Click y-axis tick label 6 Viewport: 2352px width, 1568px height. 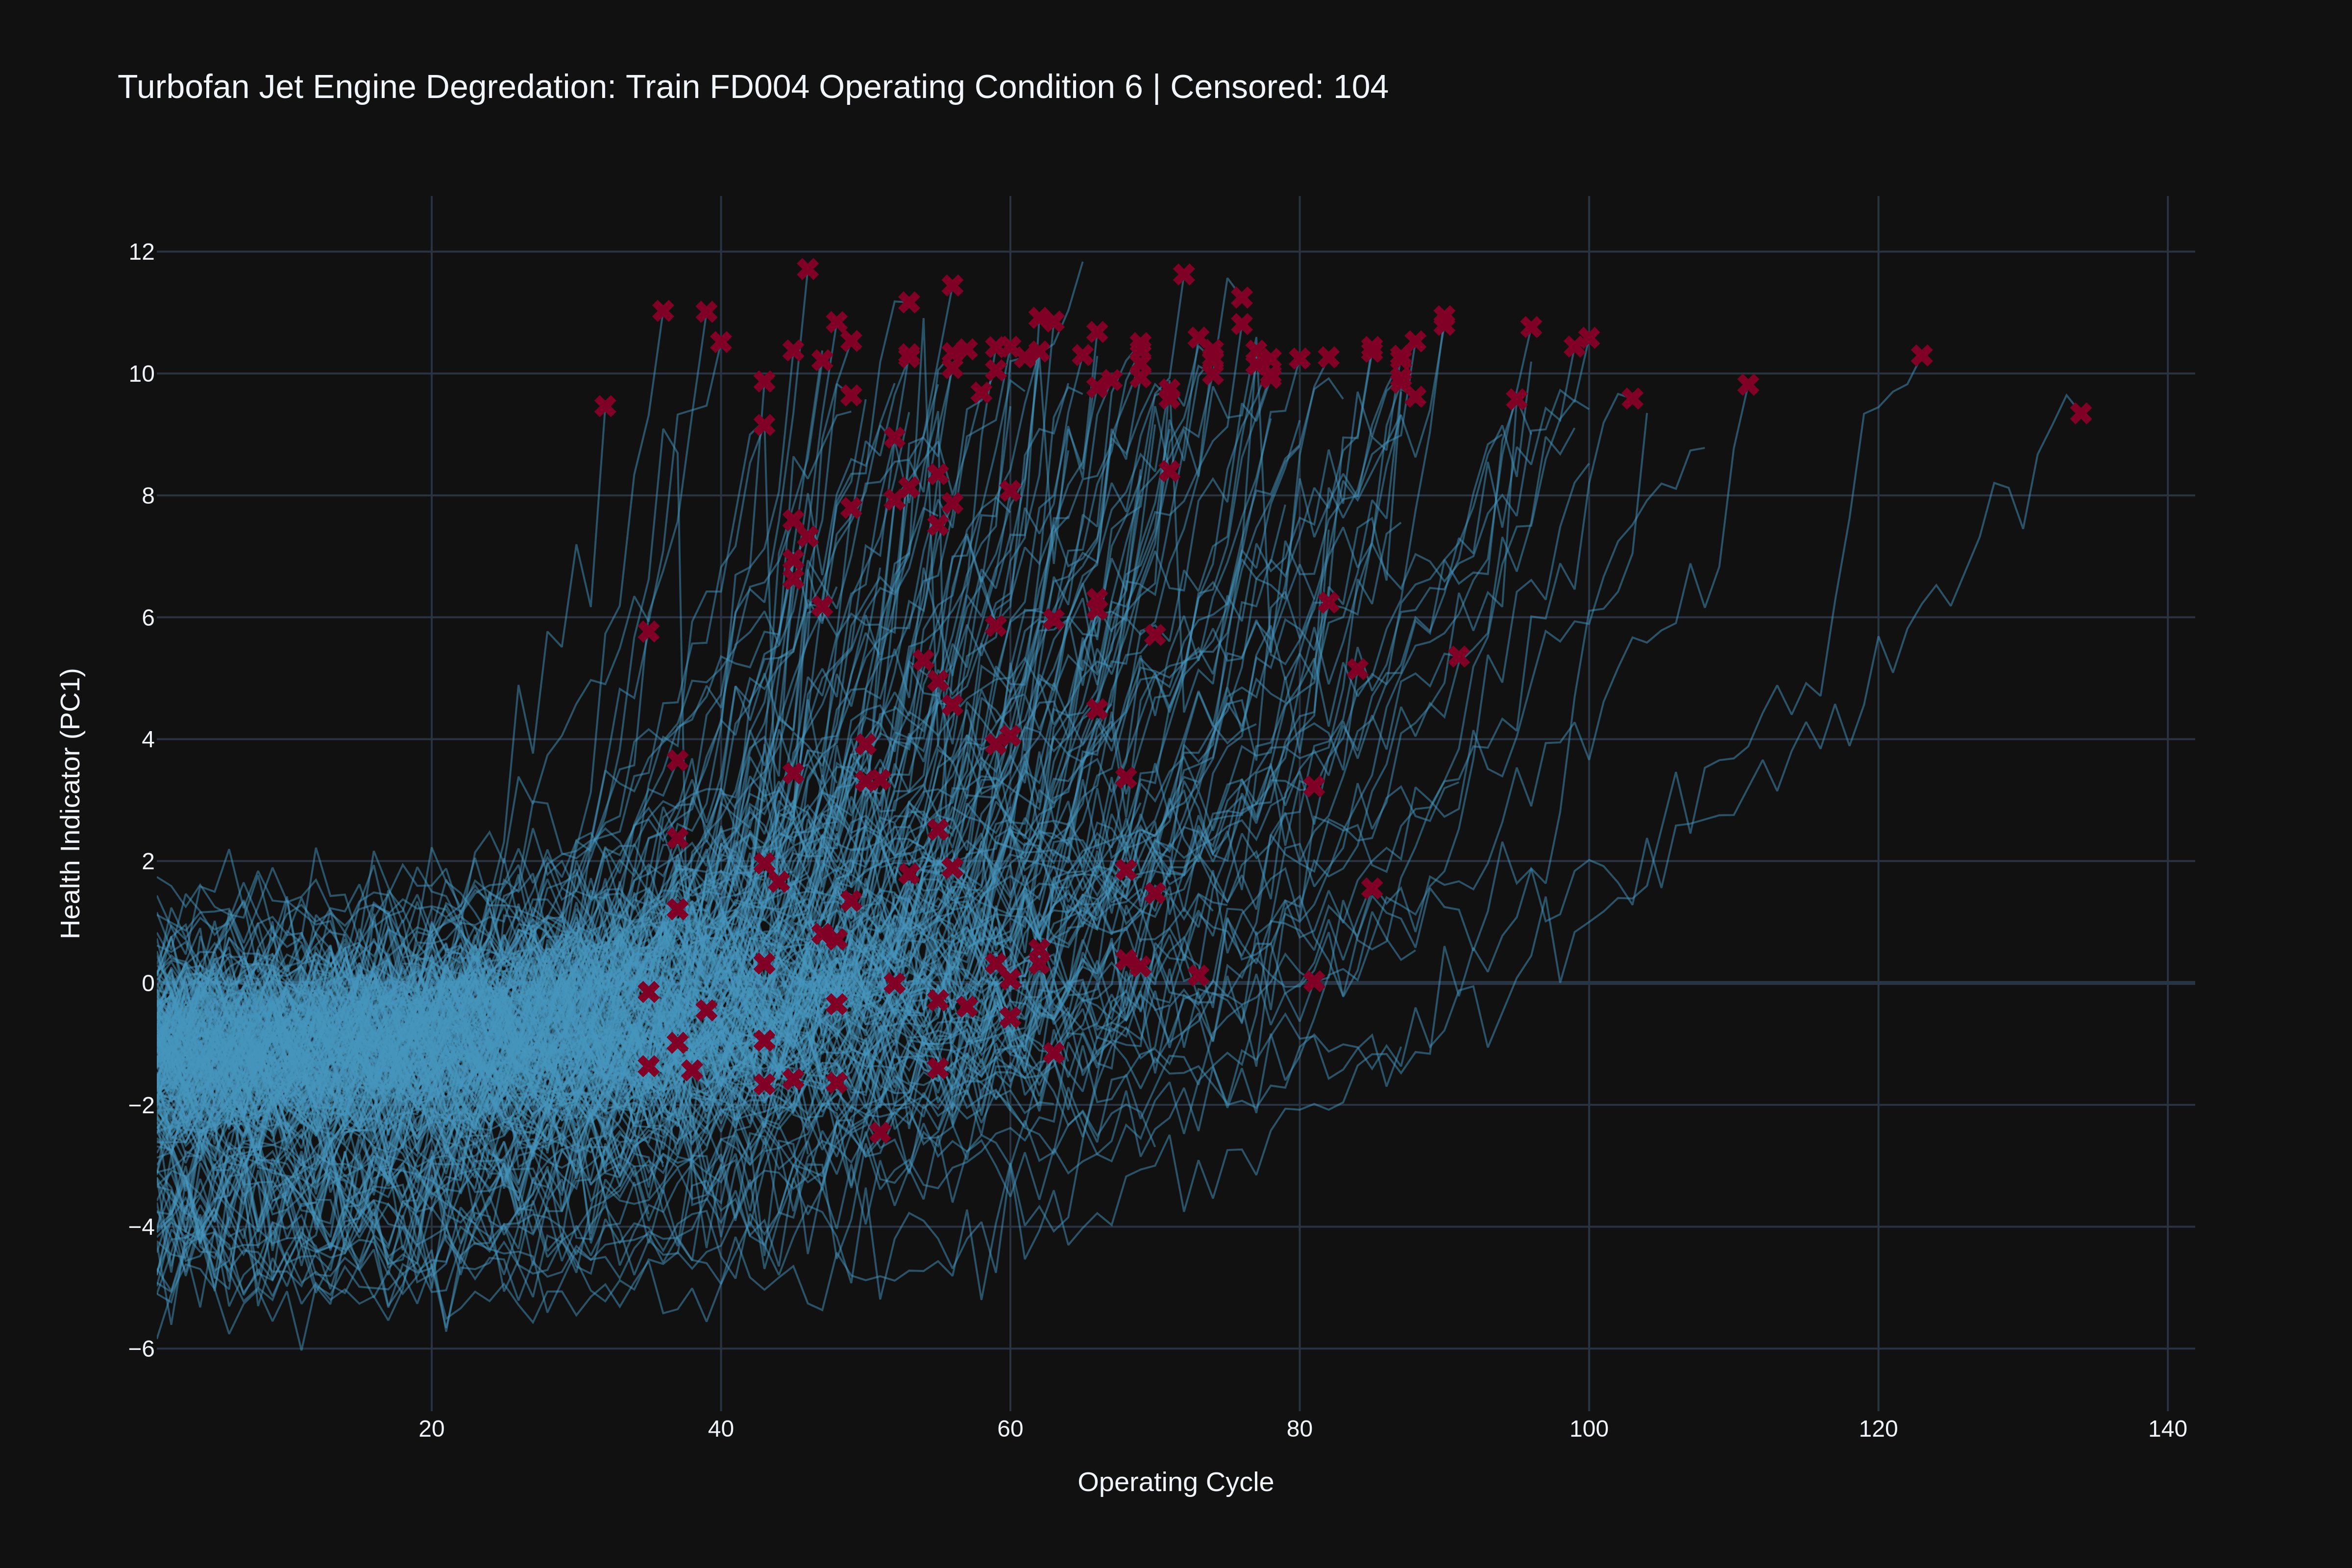pyautogui.click(x=148, y=618)
